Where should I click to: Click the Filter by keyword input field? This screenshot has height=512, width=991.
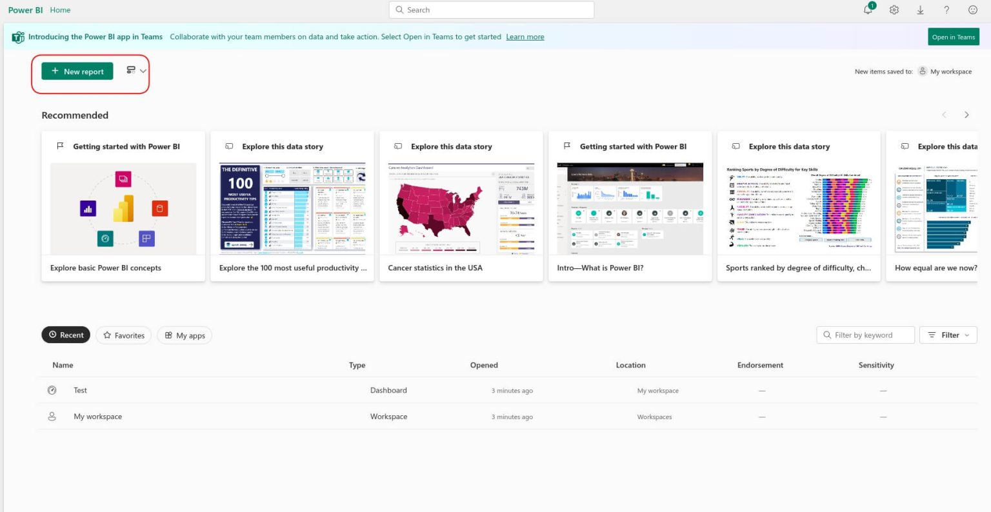(x=865, y=335)
